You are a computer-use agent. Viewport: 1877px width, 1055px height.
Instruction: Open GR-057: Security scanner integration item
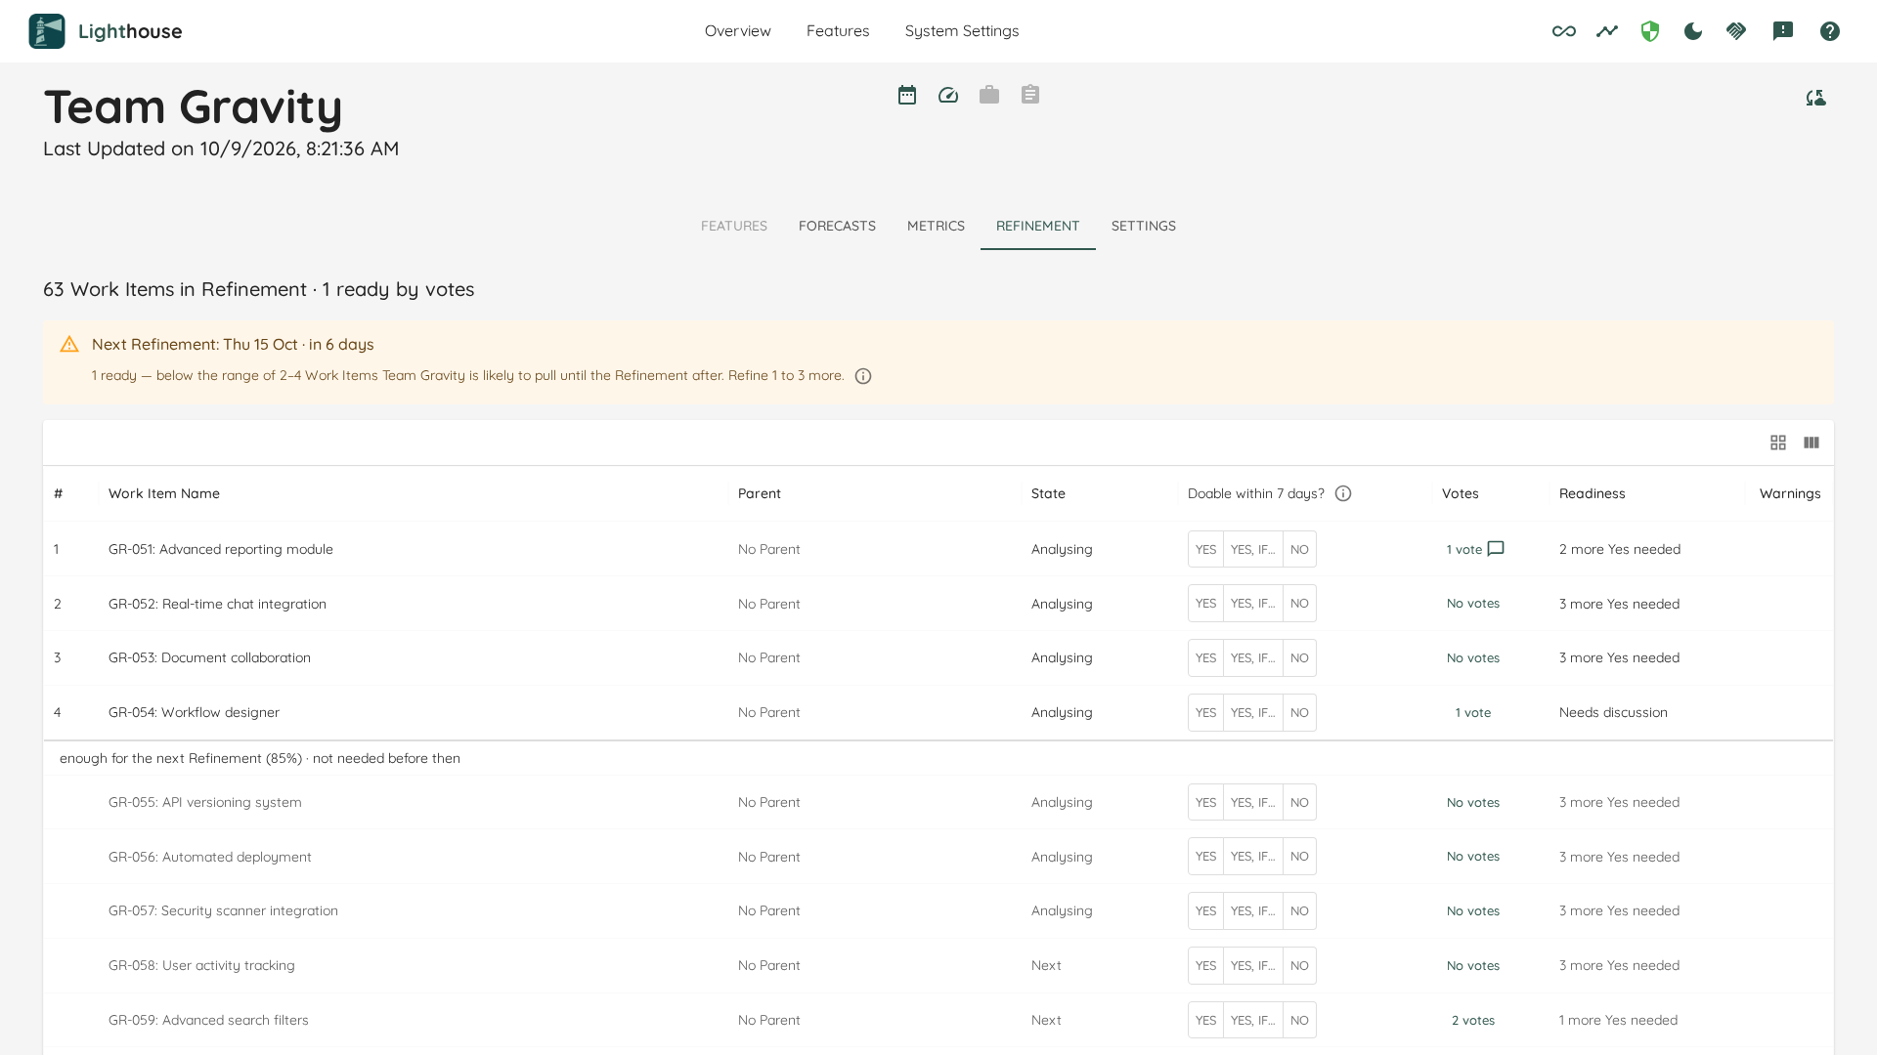(223, 911)
